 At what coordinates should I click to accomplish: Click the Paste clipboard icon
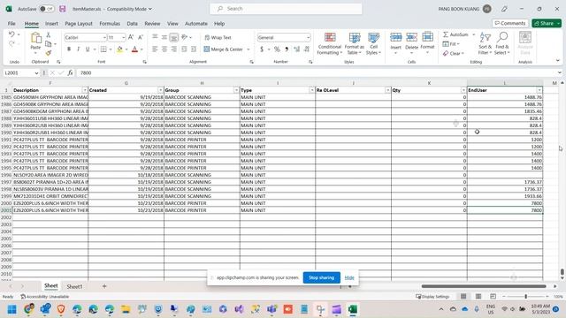click(x=35, y=37)
